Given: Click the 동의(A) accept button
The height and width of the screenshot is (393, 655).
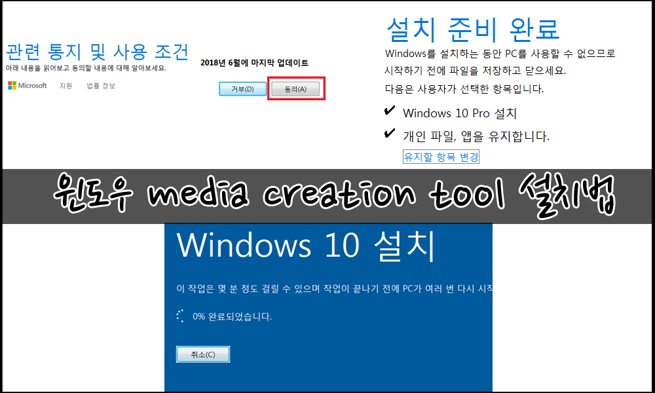Looking at the screenshot, I should pyautogui.click(x=295, y=89).
